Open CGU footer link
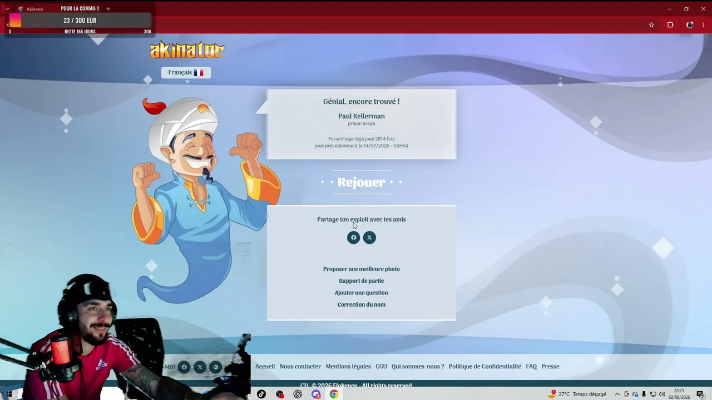Image resolution: width=712 pixels, height=400 pixels. point(381,367)
